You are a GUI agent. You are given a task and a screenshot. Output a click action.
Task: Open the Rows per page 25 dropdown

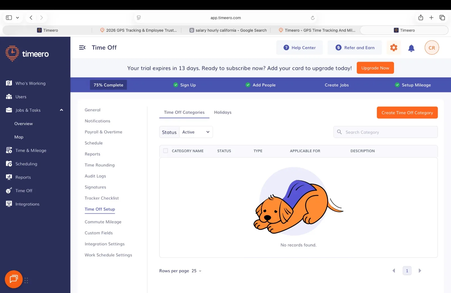pyautogui.click(x=196, y=271)
